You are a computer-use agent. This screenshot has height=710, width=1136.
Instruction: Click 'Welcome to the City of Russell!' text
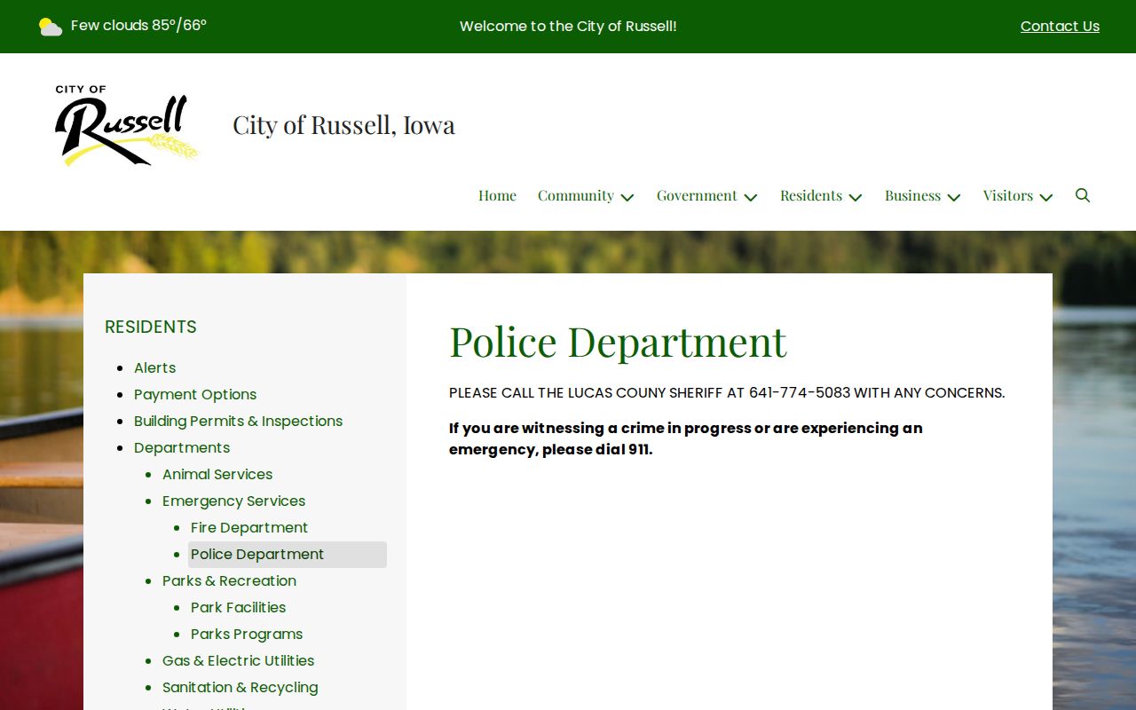pos(568,27)
